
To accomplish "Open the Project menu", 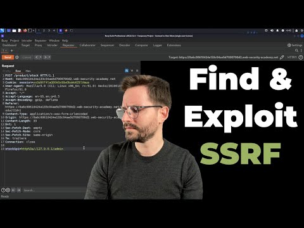I will pyautogui.click(x=15, y=41).
